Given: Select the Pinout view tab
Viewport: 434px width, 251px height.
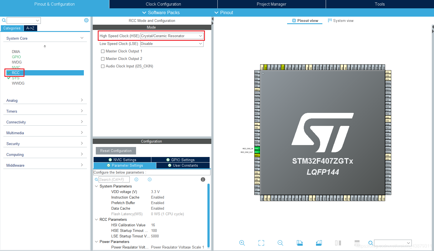Looking at the screenshot, I should [x=305, y=21].
